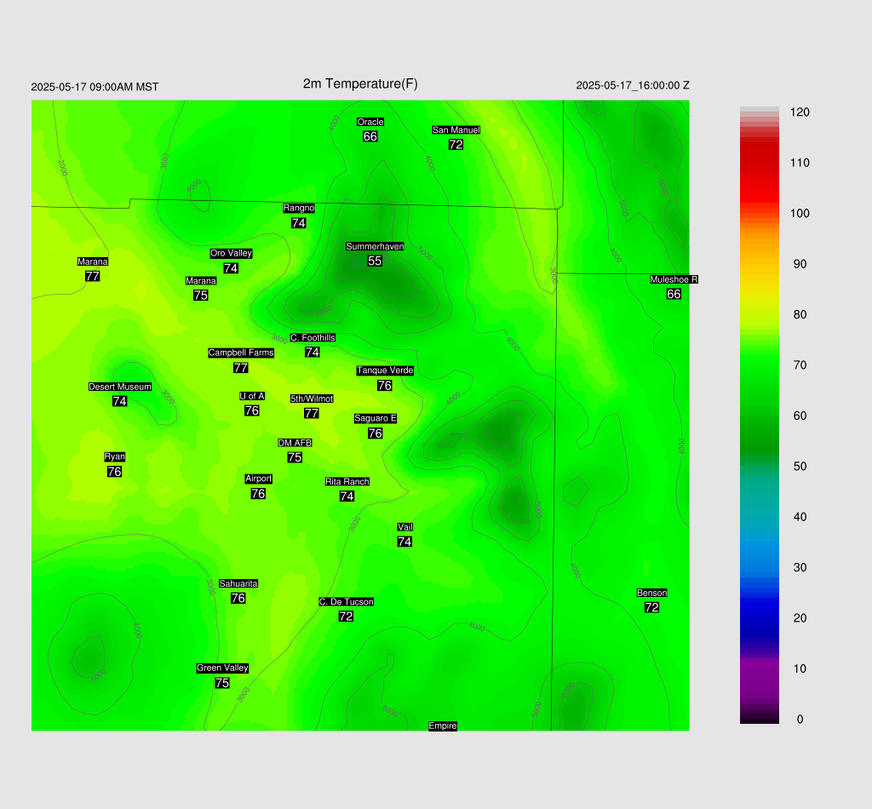Select the Benson station label
The image size is (872, 809).
coord(651,593)
